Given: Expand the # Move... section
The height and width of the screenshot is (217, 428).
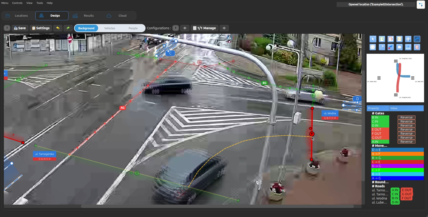Looking at the screenshot, I should [x=379, y=146].
